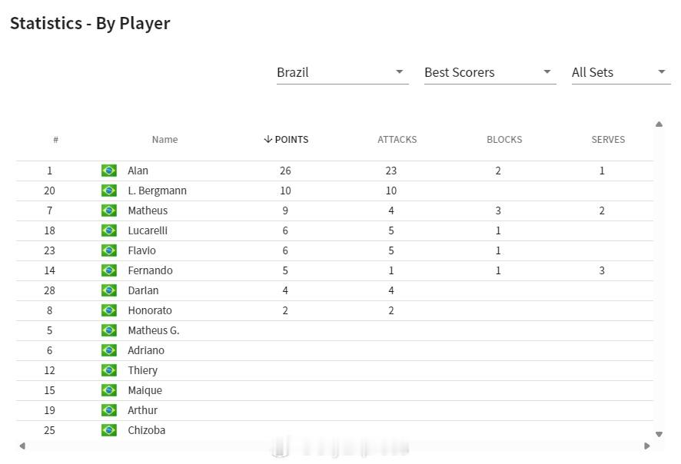Click the flag icon next to Fernando

pyautogui.click(x=109, y=270)
